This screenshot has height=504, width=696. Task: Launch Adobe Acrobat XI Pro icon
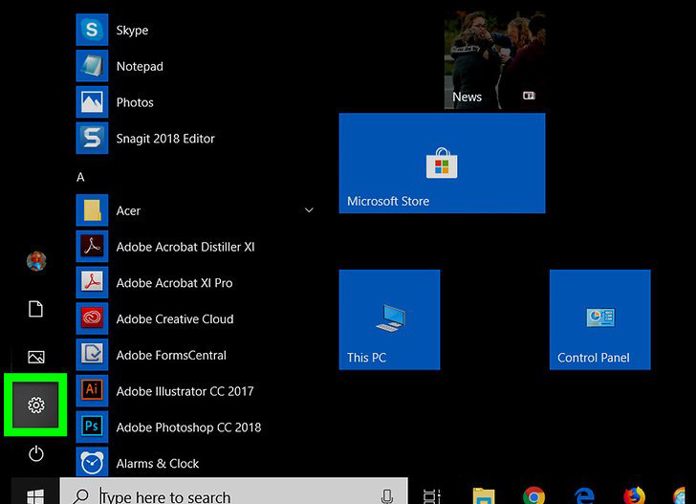[x=92, y=282]
